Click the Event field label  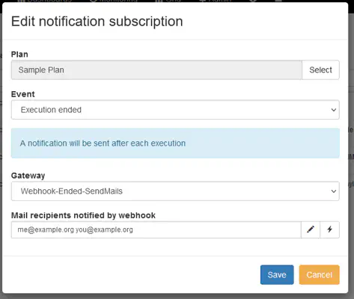[23, 94]
